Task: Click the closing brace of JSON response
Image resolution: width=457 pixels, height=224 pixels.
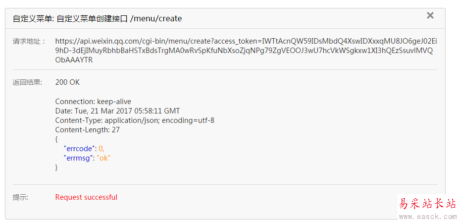Action: coord(57,168)
